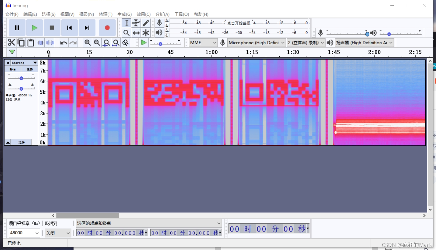
Task: Fit selection to window width
Action: 107,43
